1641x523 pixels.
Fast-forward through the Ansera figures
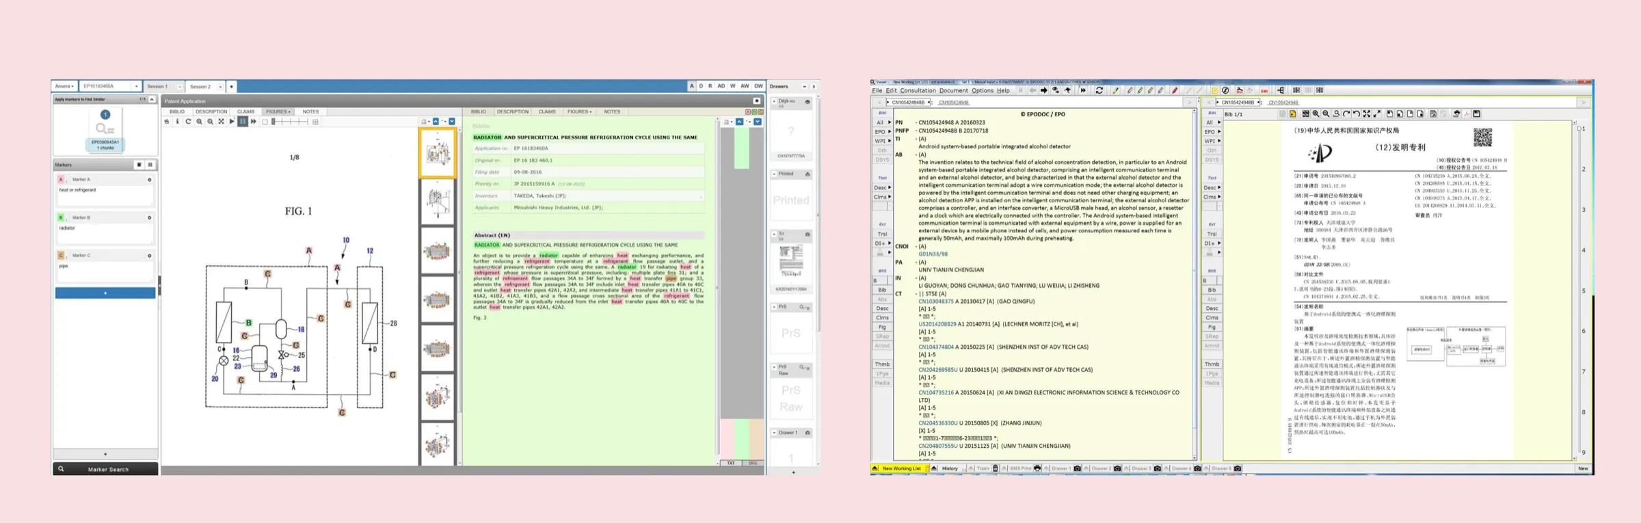[x=254, y=122]
